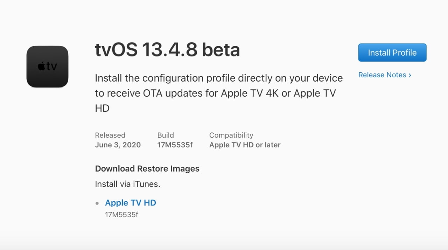Screen dimensions: 448x250
Task: Open the Release Notes link
Action: tap(382, 75)
